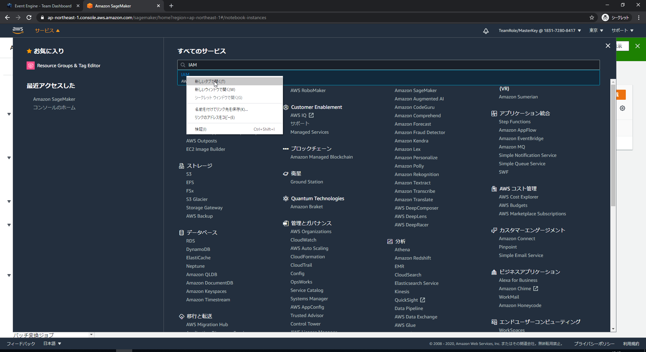Screen dimensions: 646x352
Task: Open the サービス dropdown menu
Action: (47, 31)
